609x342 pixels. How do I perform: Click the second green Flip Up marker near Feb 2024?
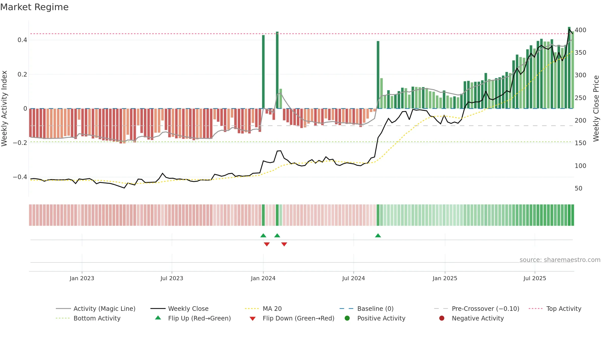point(277,235)
